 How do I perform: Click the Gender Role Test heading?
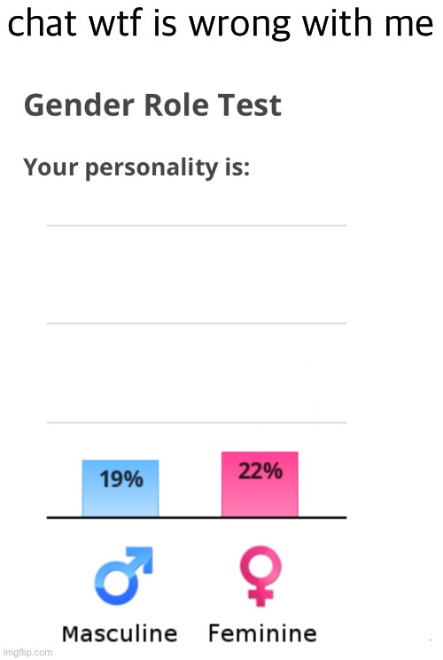tap(152, 105)
